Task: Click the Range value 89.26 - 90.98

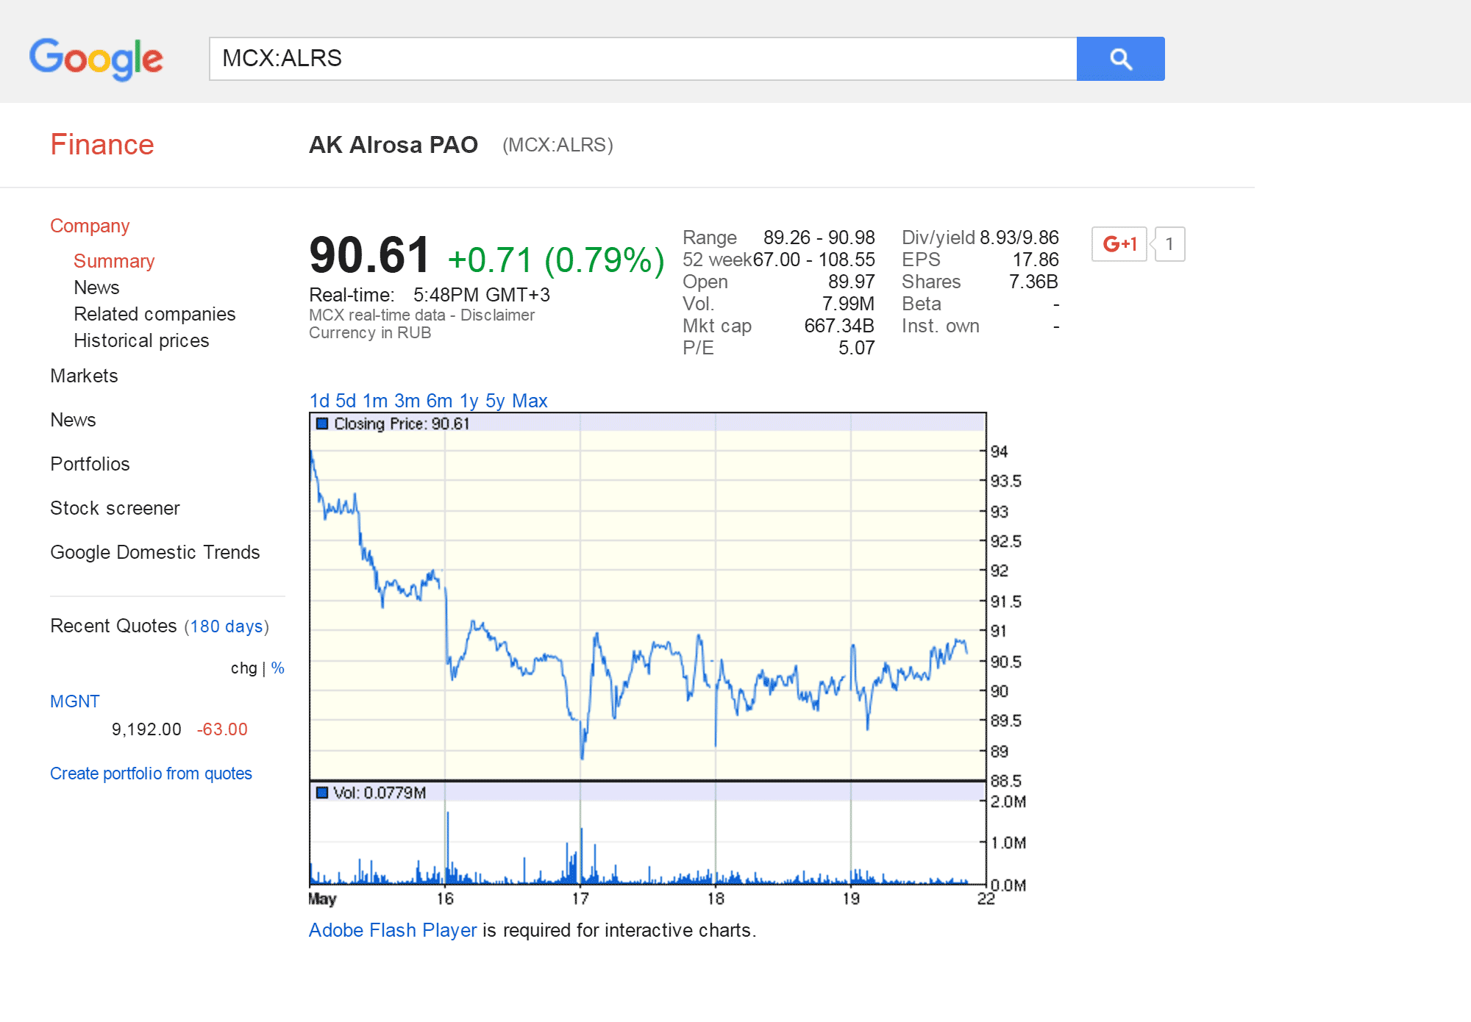Action: click(819, 237)
